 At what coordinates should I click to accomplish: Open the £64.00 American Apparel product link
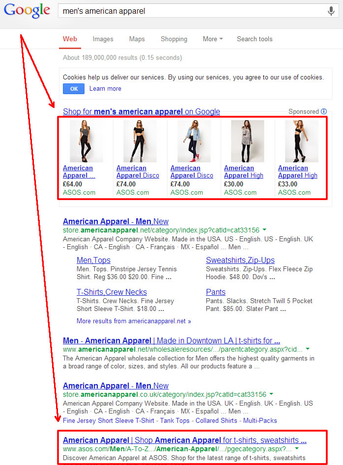(x=79, y=172)
